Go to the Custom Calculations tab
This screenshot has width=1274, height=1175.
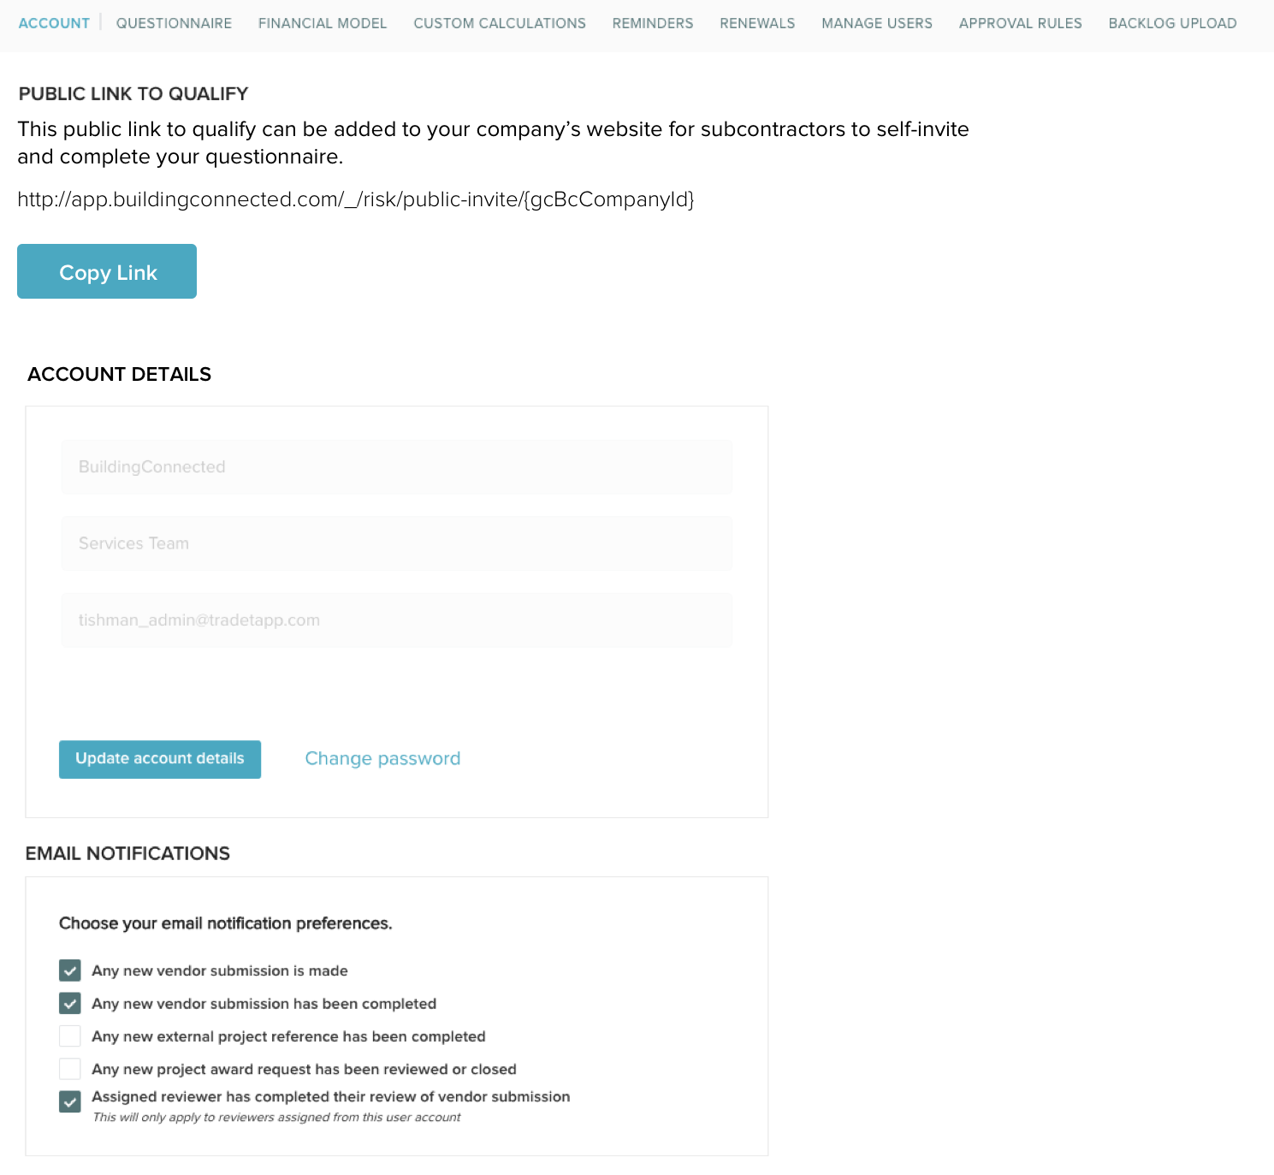(500, 23)
